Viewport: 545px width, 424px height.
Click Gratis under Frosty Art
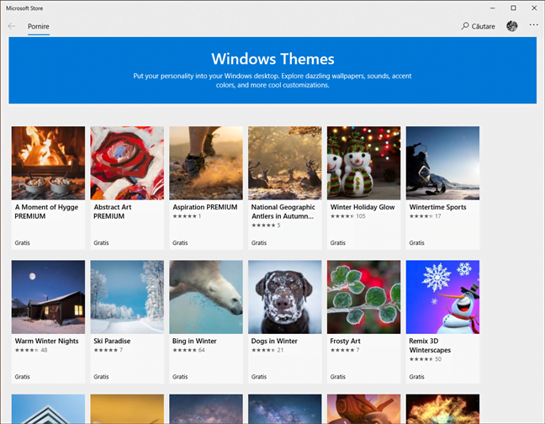[x=338, y=377]
